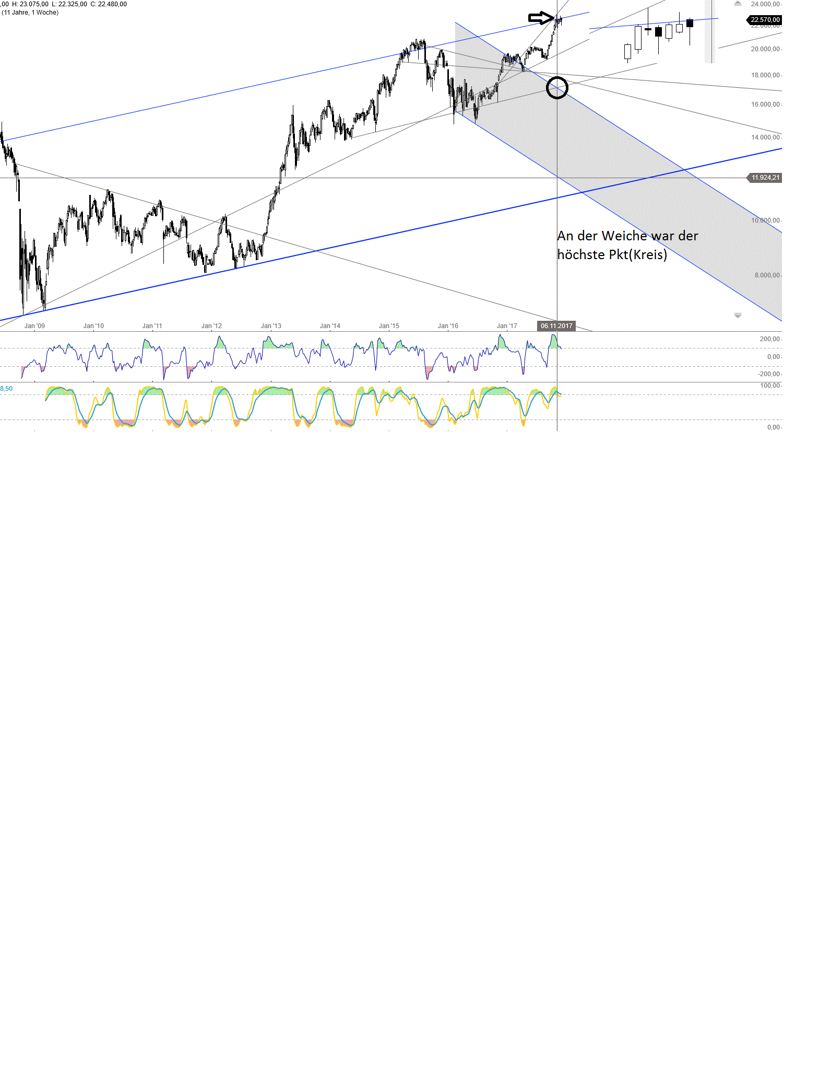Click the scale scroll-down arrow below 8.000,00
This screenshot has width=831, height=1070.
pos(738,316)
